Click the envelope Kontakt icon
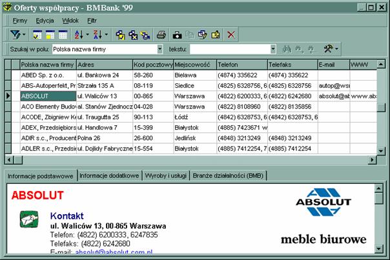This screenshot has height=260, width=390. [x=29, y=219]
